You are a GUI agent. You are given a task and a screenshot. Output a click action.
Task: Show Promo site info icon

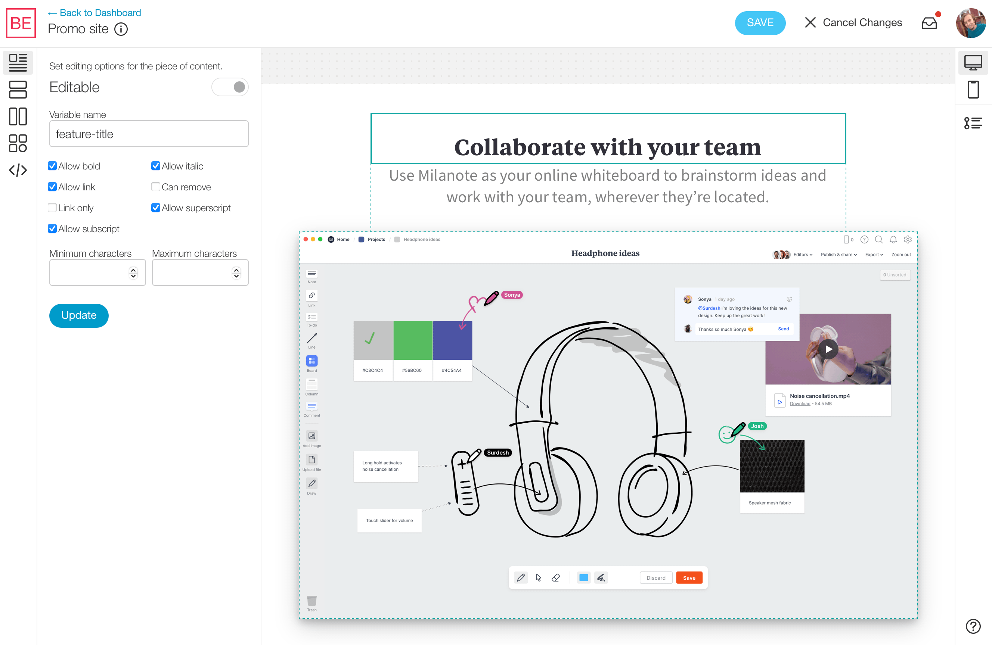coord(121,29)
